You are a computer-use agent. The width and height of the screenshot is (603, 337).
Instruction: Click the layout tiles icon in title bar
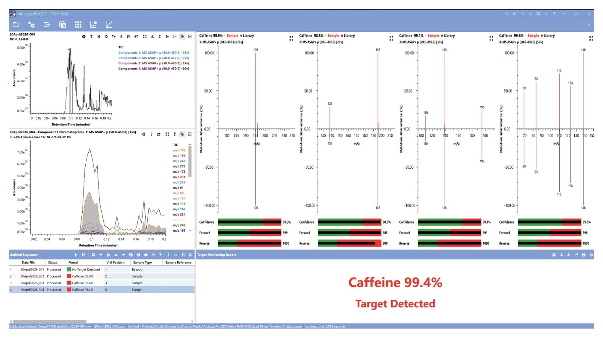coord(538,14)
